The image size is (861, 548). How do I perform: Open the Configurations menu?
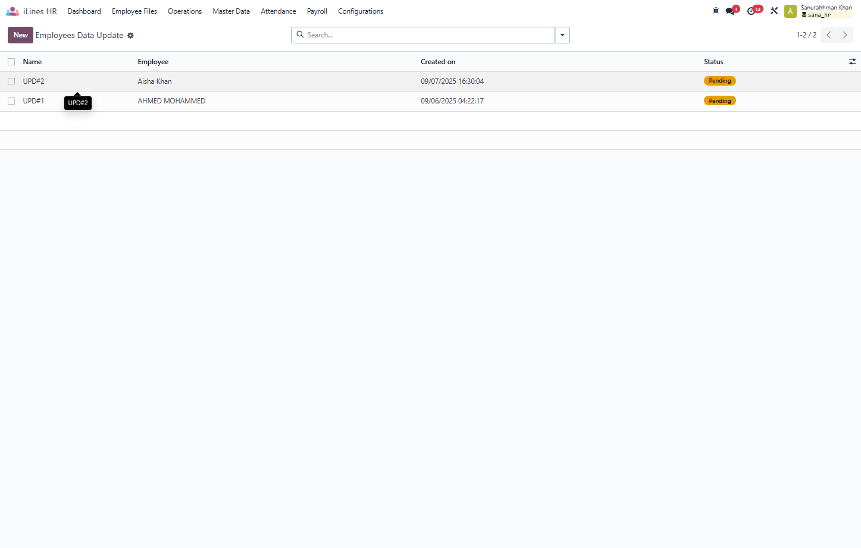point(361,11)
